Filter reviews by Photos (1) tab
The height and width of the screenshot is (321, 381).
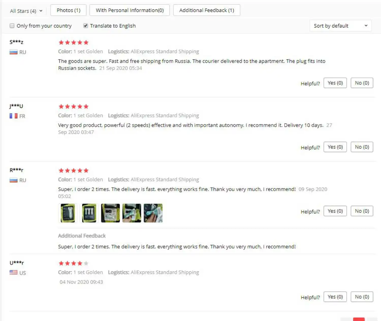pyautogui.click(x=68, y=10)
